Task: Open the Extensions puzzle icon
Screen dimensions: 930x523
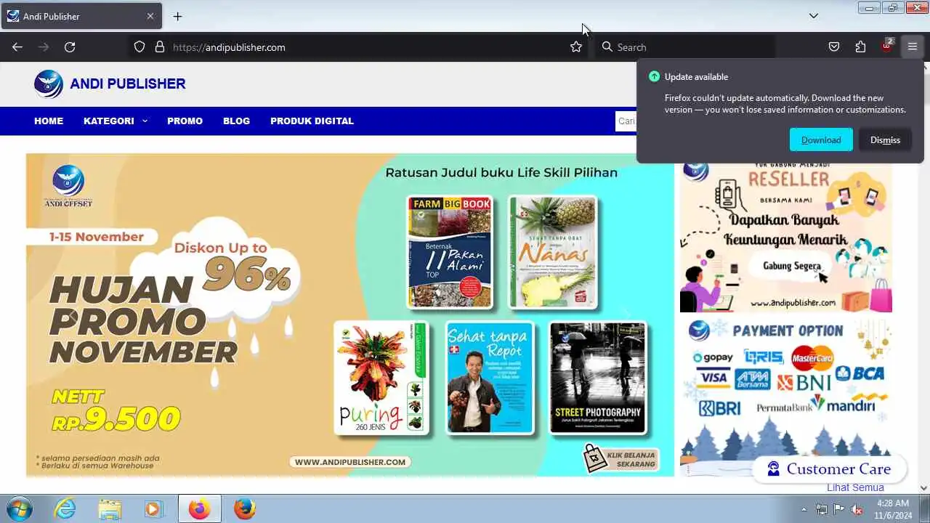Action: point(860,47)
